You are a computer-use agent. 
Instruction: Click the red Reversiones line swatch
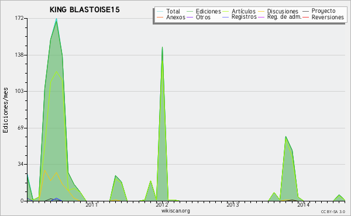(305, 17)
